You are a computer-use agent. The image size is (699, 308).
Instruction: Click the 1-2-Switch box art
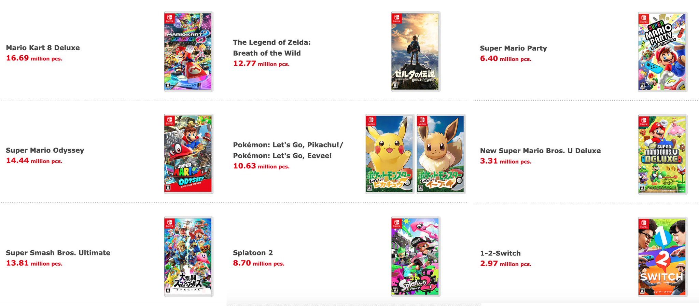(662, 257)
